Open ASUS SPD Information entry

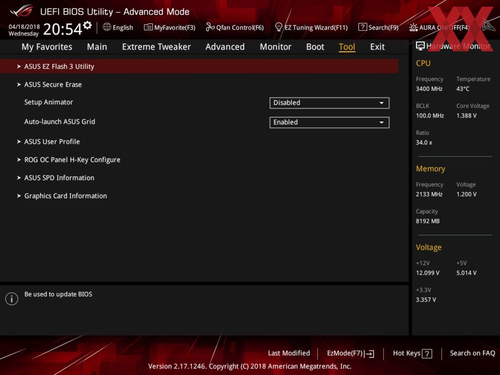(x=59, y=178)
